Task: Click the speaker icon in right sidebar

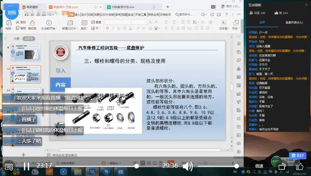Action: (238, 144)
